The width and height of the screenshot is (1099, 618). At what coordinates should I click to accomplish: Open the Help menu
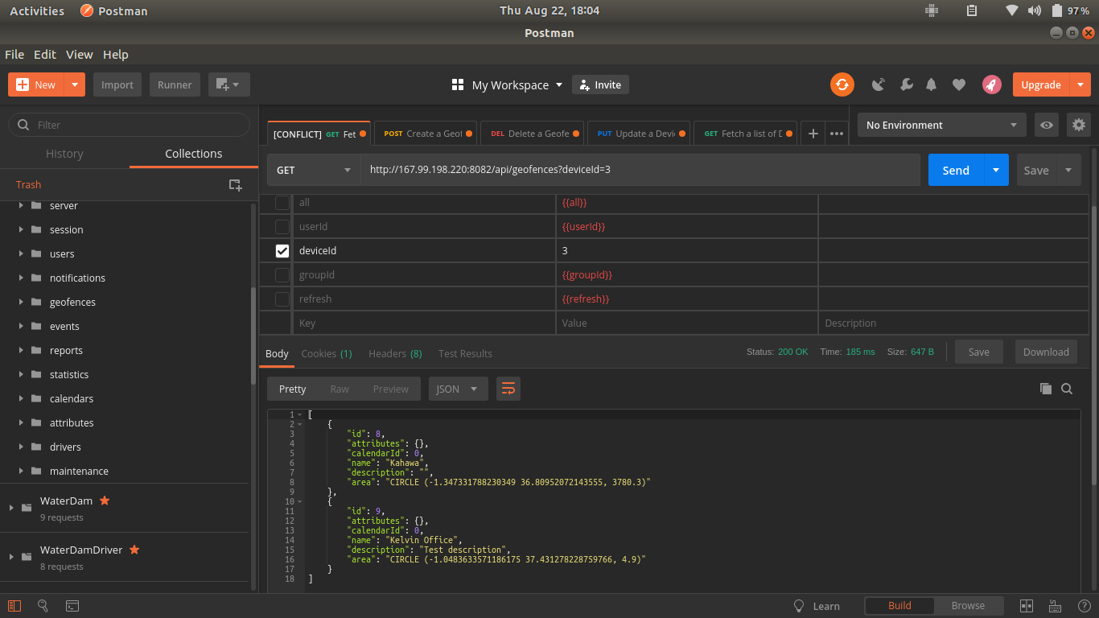pos(116,55)
